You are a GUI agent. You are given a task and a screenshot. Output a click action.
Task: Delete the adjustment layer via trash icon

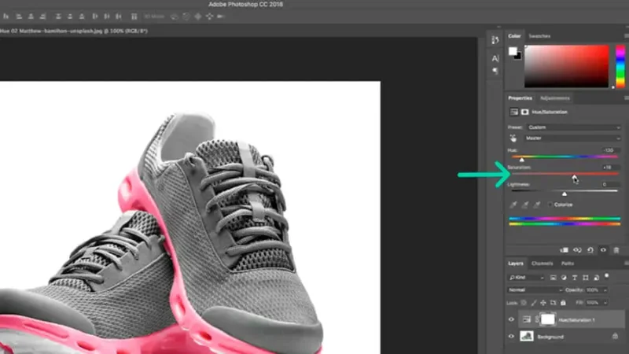click(x=616, y=250)
